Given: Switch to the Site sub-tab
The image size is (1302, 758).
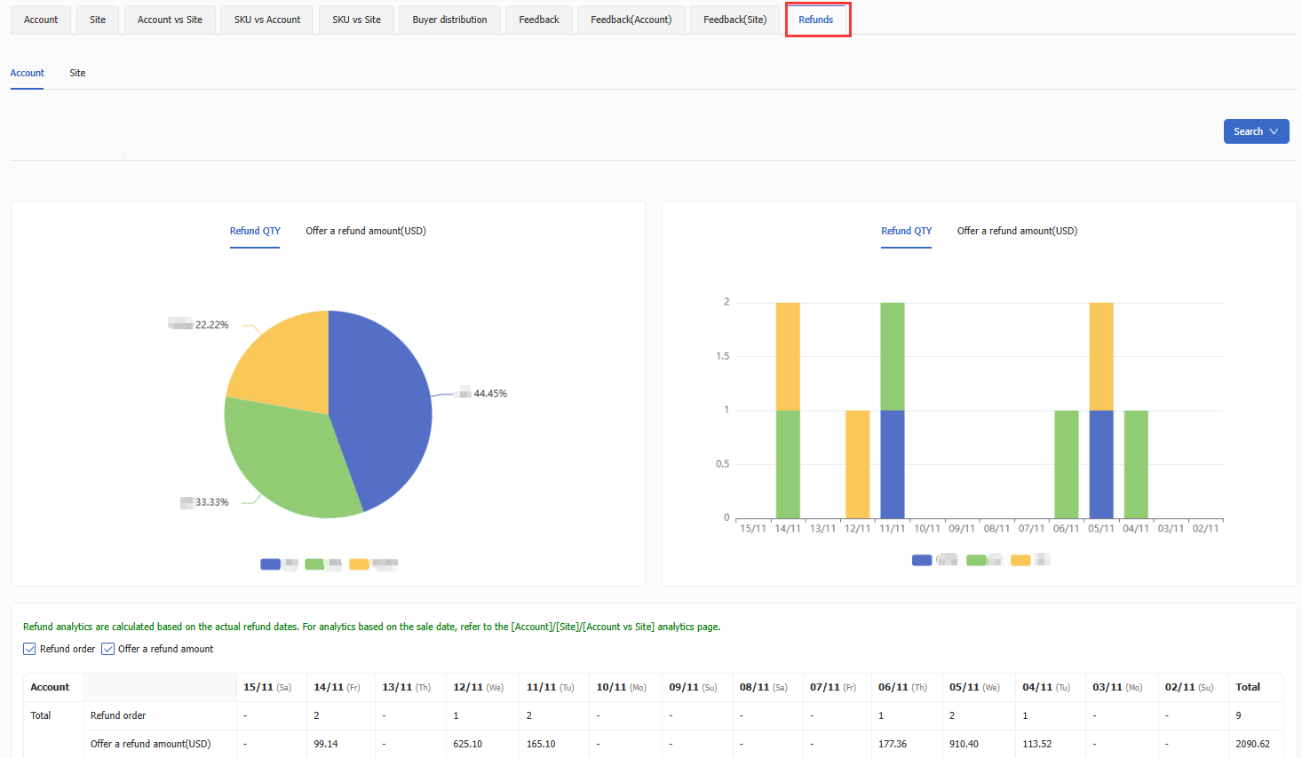Looking at the screenshot, I should (77, 73).
